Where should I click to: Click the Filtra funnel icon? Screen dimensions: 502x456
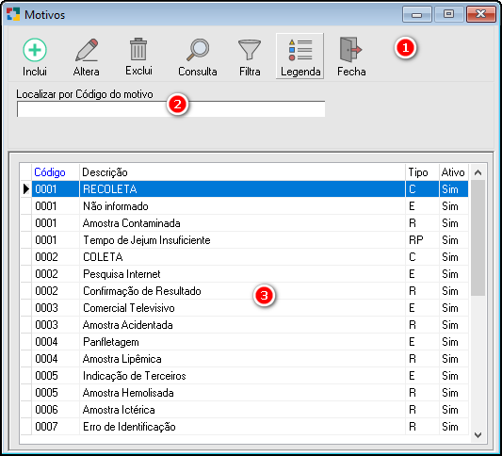click(x=250, y=50)
